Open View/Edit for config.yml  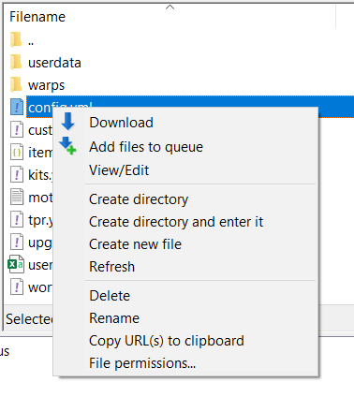[x=119, y=170]
